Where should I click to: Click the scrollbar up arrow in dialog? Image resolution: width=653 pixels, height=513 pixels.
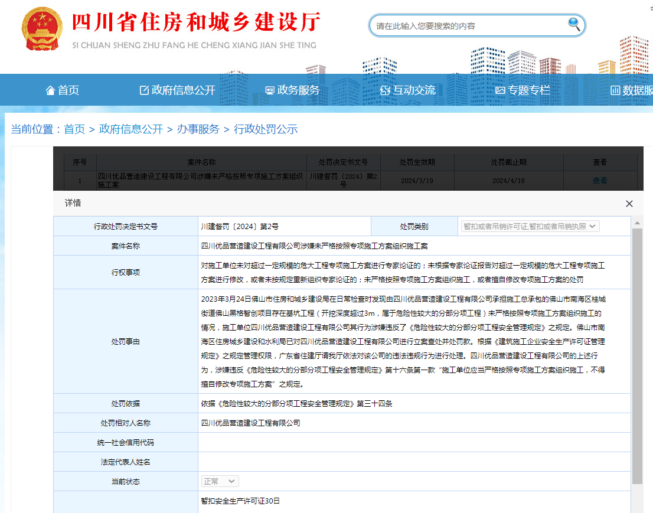[637, 223]
